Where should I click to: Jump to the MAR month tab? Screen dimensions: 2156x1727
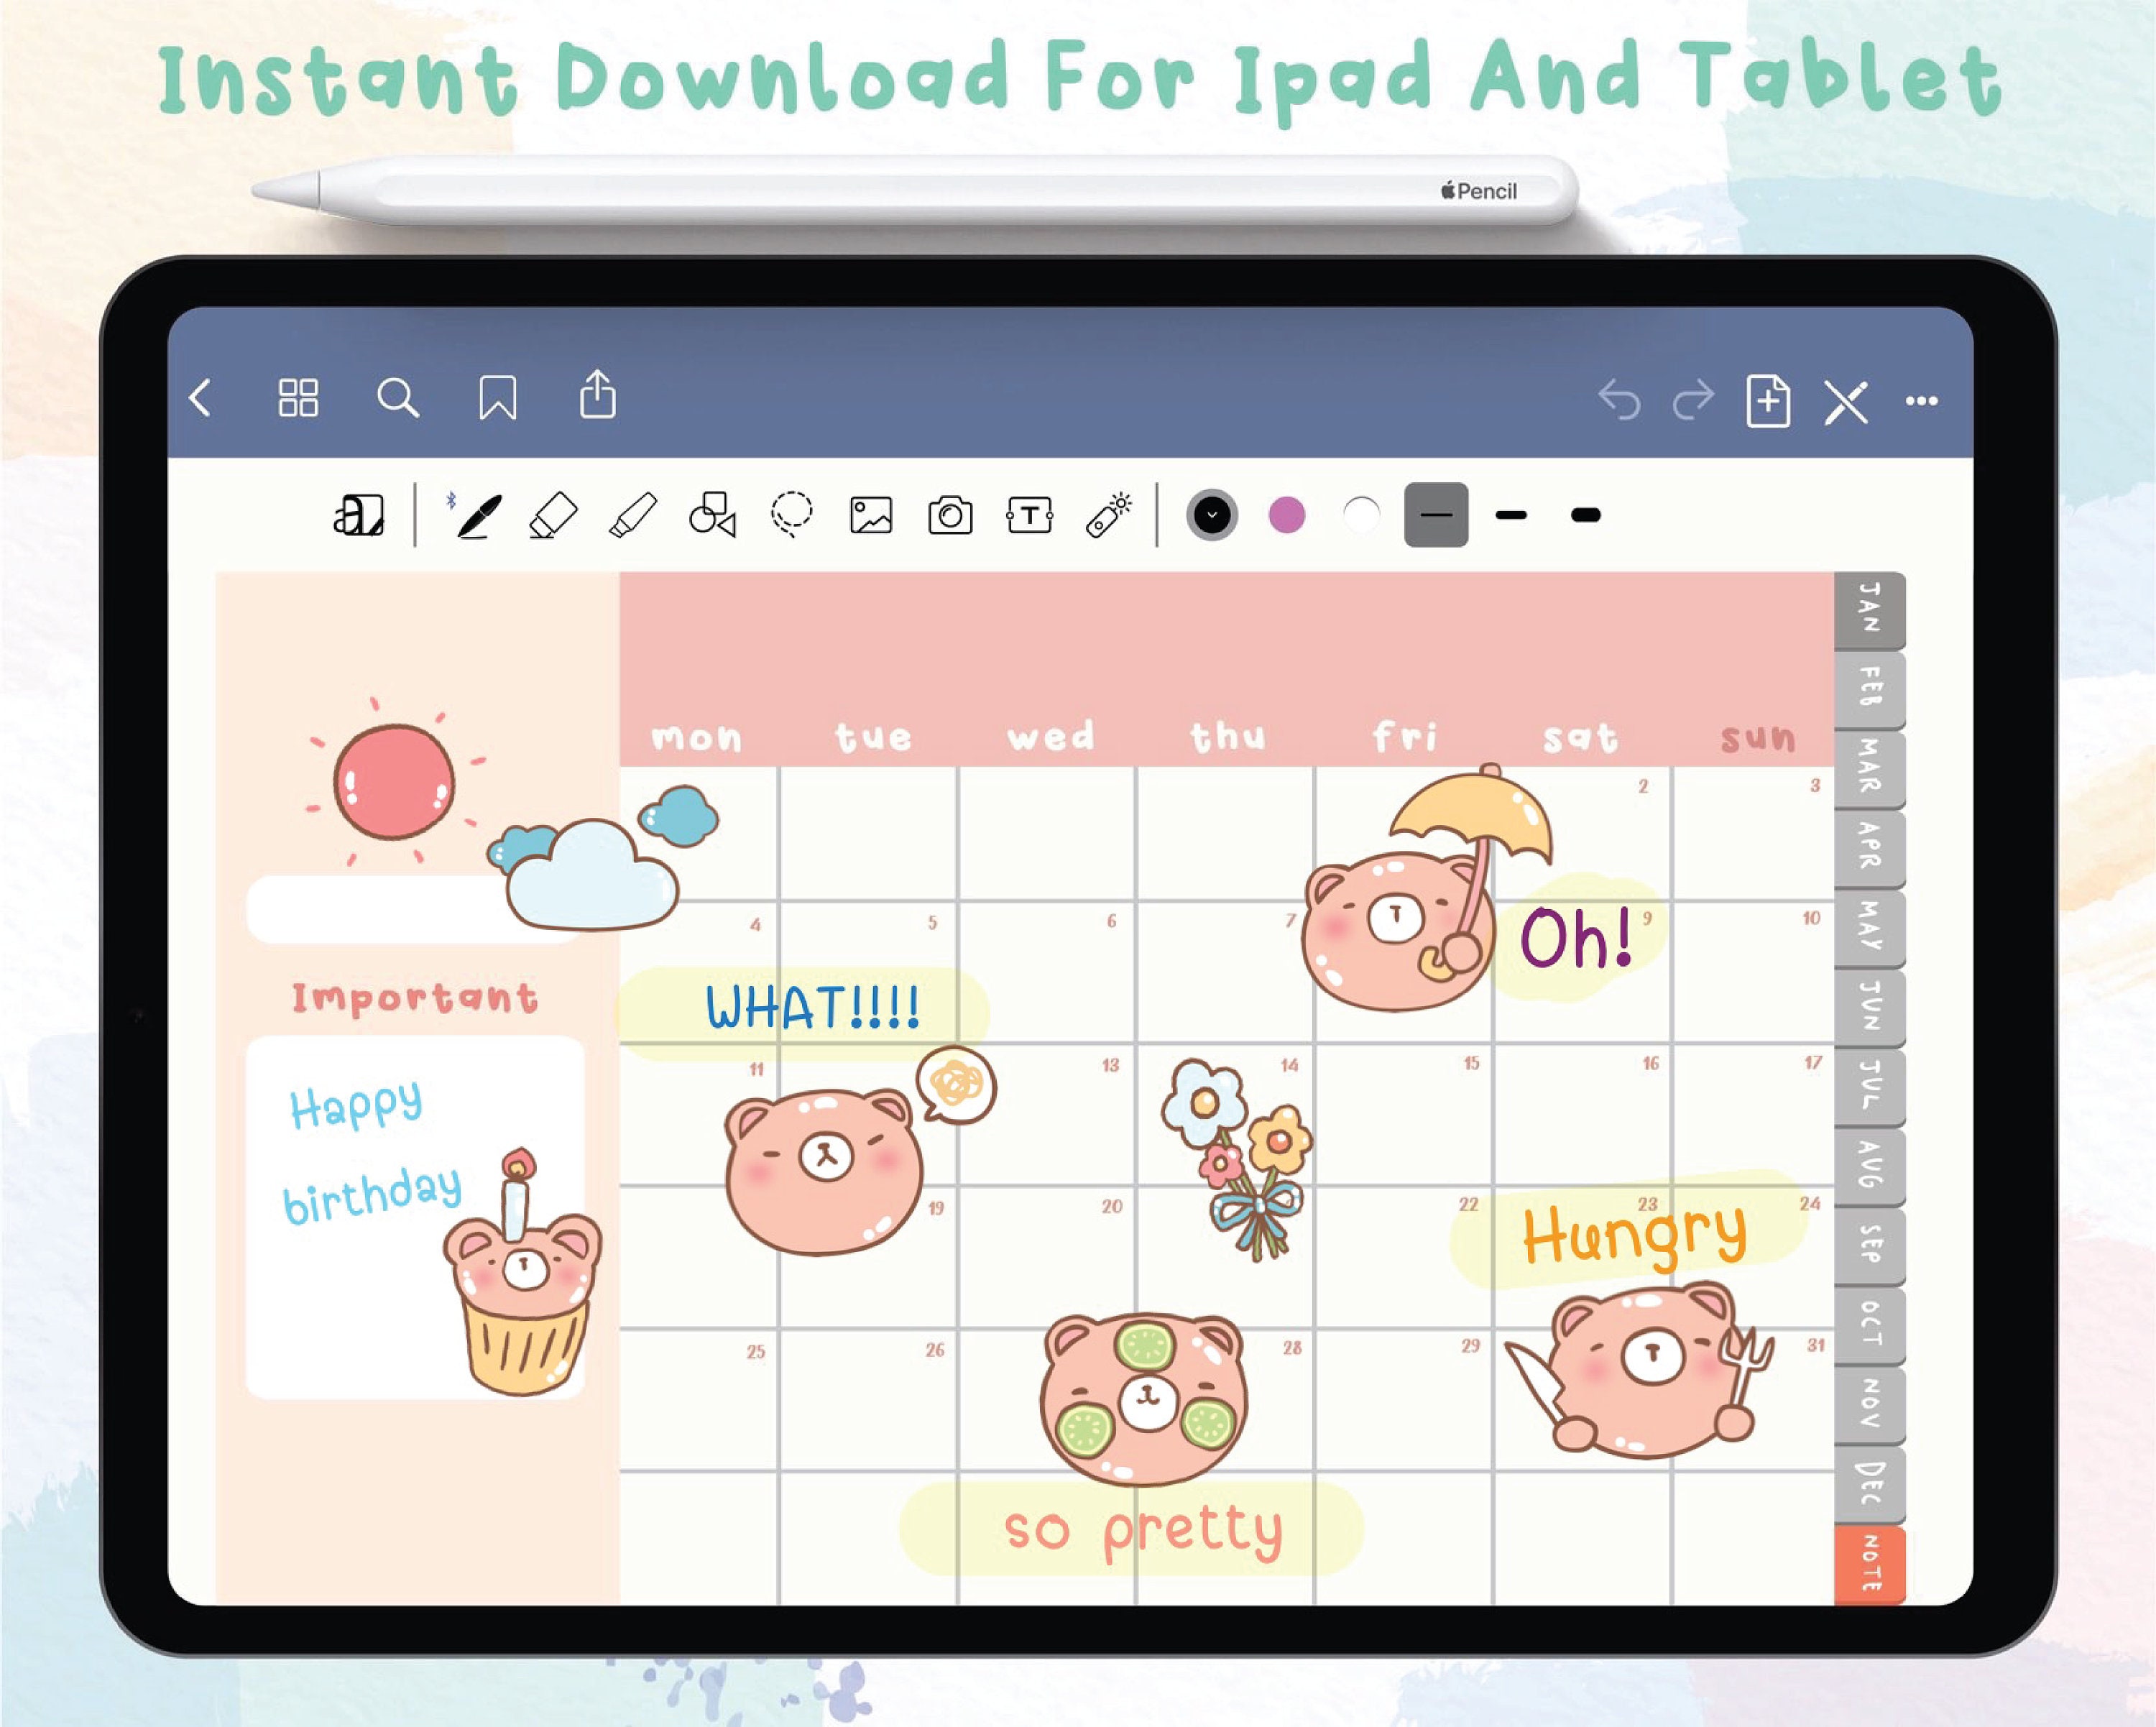click(1869, 769)
